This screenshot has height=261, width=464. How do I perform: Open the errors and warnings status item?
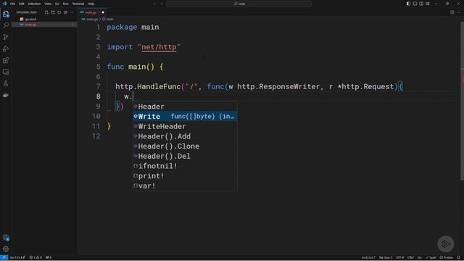[36, 257]
